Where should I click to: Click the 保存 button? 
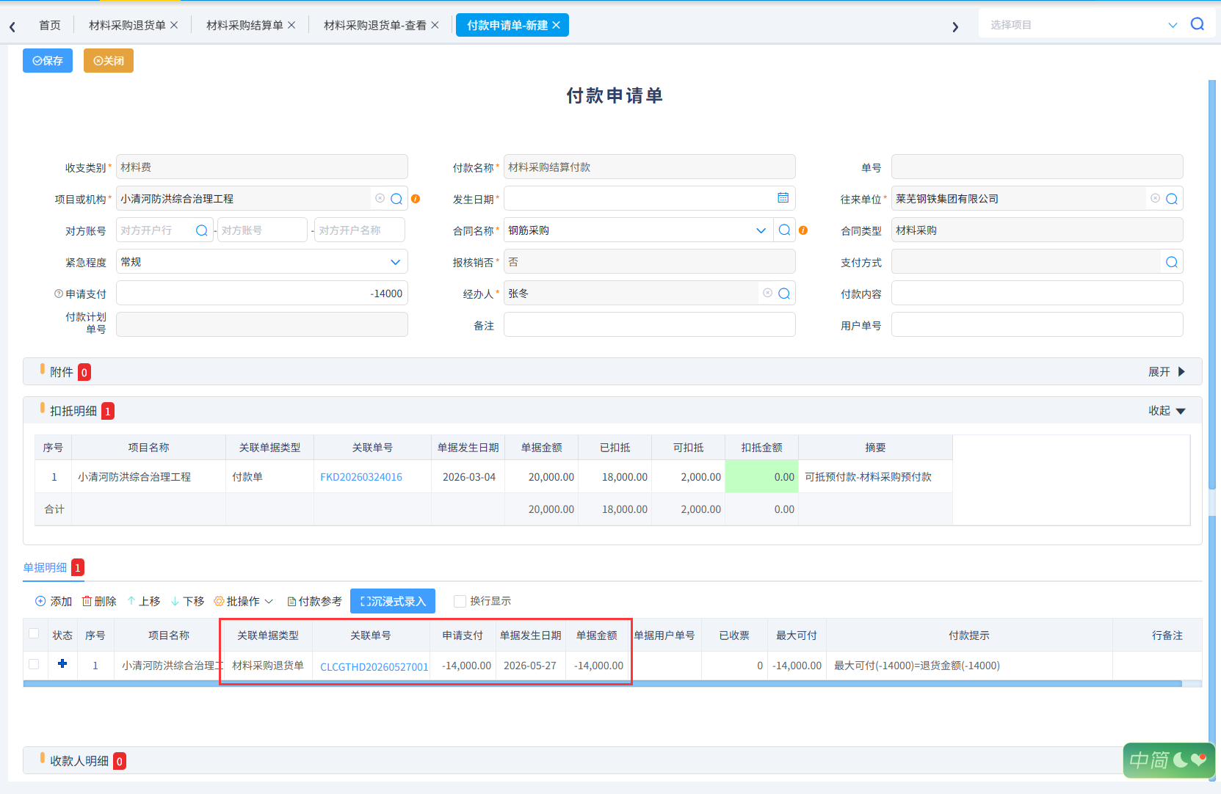(x=48, y=61)
